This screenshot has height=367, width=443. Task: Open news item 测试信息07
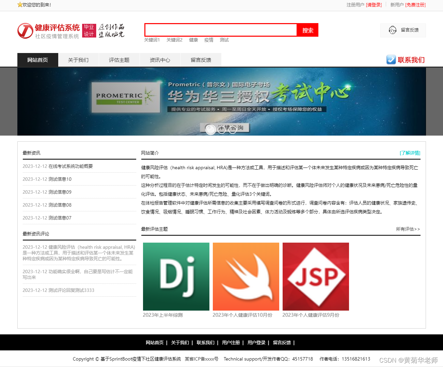(x=60, y=218)
